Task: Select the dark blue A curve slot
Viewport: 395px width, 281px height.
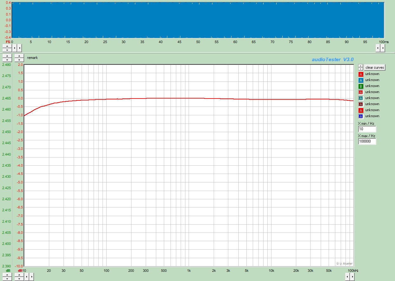Action: [x=361, y=116]
